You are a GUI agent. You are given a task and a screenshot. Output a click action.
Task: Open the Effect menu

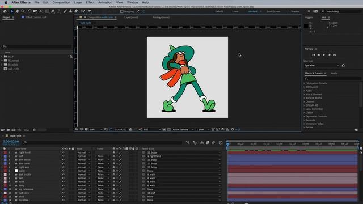click(x=90, y=2)
